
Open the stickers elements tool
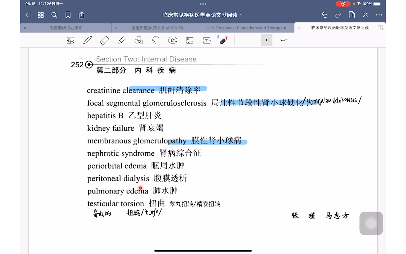pyautogui.click(x=173, y=40)
